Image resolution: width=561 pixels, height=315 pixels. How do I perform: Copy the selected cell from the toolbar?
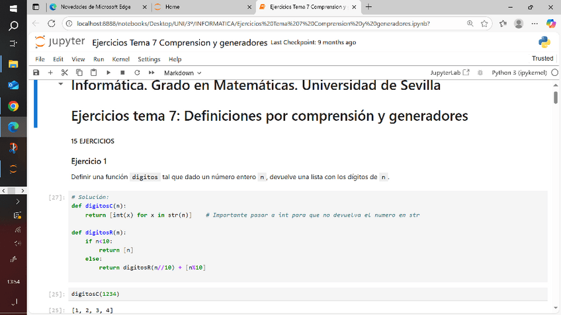[79, 73]
